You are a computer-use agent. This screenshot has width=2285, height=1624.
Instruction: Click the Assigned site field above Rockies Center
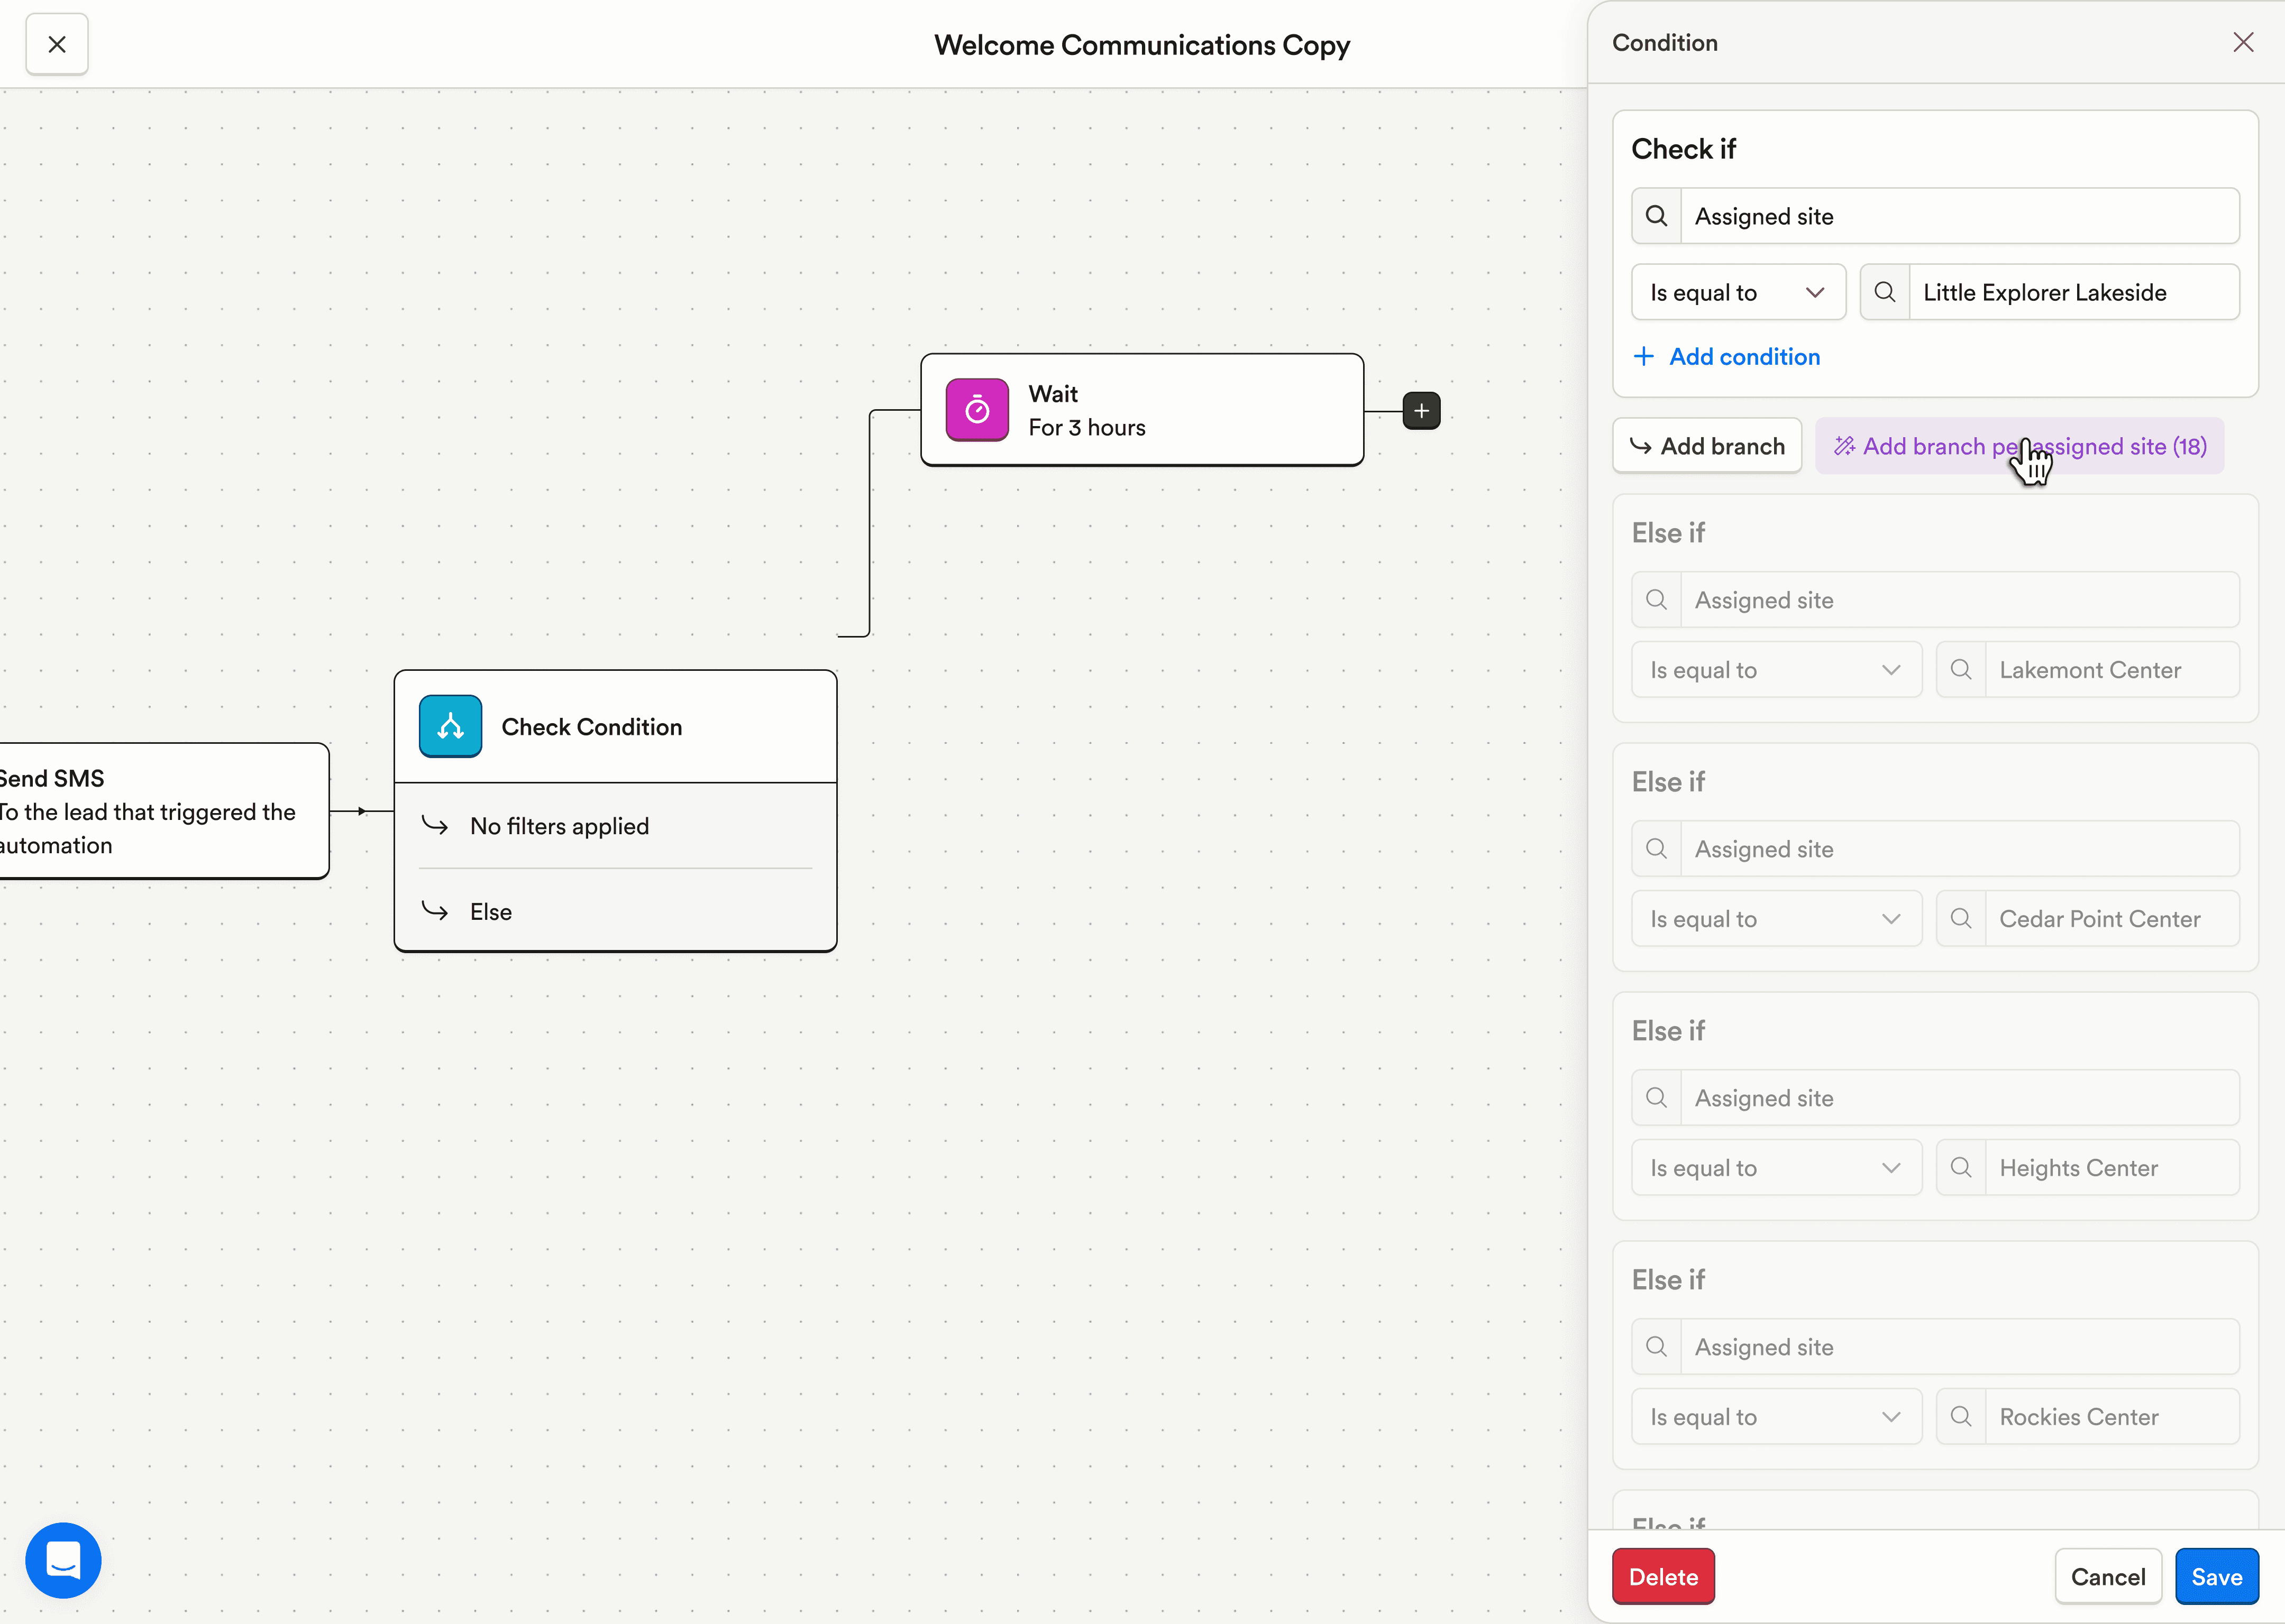[x=1936, y=1347]
